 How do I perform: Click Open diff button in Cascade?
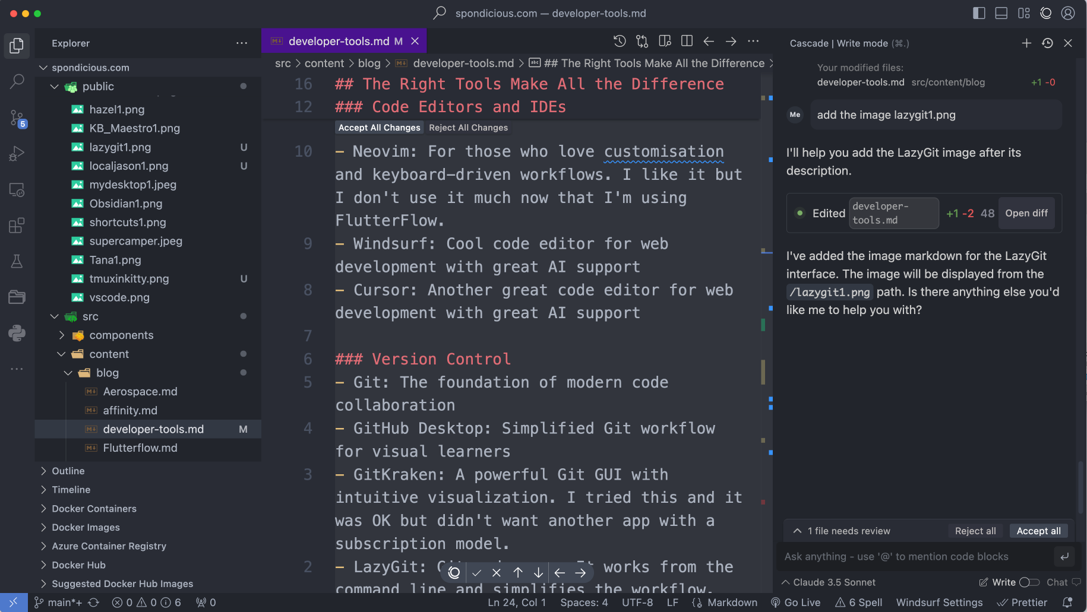click(1026, 213)
